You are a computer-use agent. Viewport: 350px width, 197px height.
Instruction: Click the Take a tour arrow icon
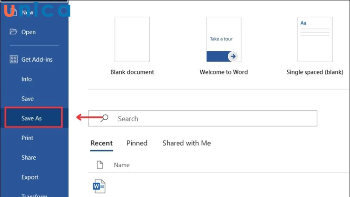(x=233, y=56)
